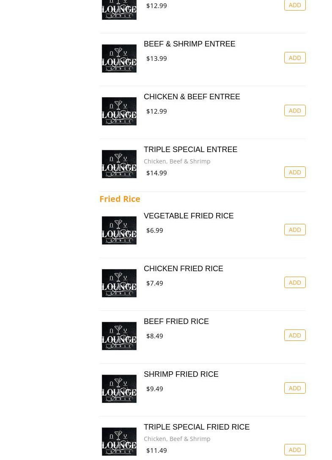The image size is (332, 460).
Task: Select the Shrimp Fried Rice thumbnail image
Action: pyautogui.click(x=119, y=389)
